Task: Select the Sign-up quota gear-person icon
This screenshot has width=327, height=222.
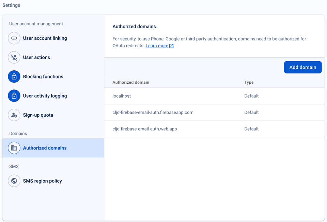Action: coord(14,115)
